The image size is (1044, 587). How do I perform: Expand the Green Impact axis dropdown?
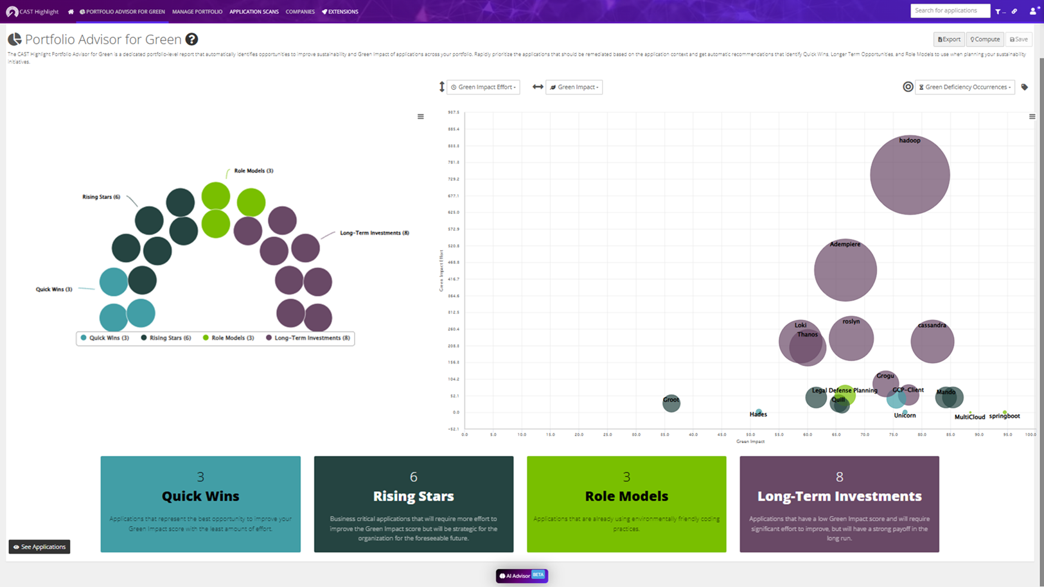(574, 87)
